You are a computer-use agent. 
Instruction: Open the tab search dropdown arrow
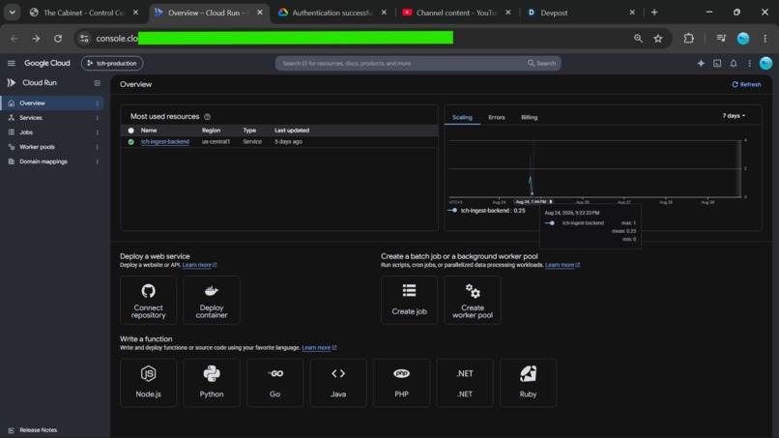(12, 13)
